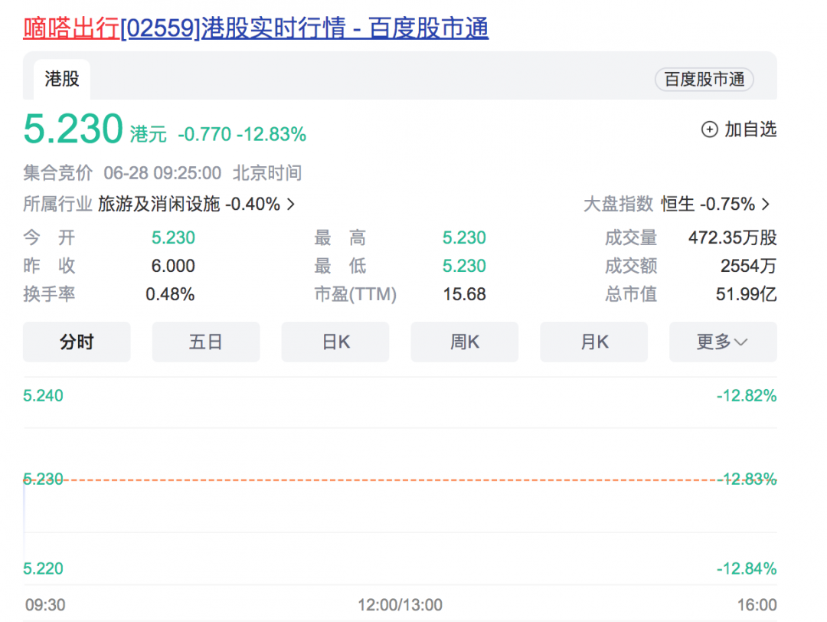Expand 恒生 index details with arrow
The width and height of the screenshot is (827, 622).
(765, 205)
